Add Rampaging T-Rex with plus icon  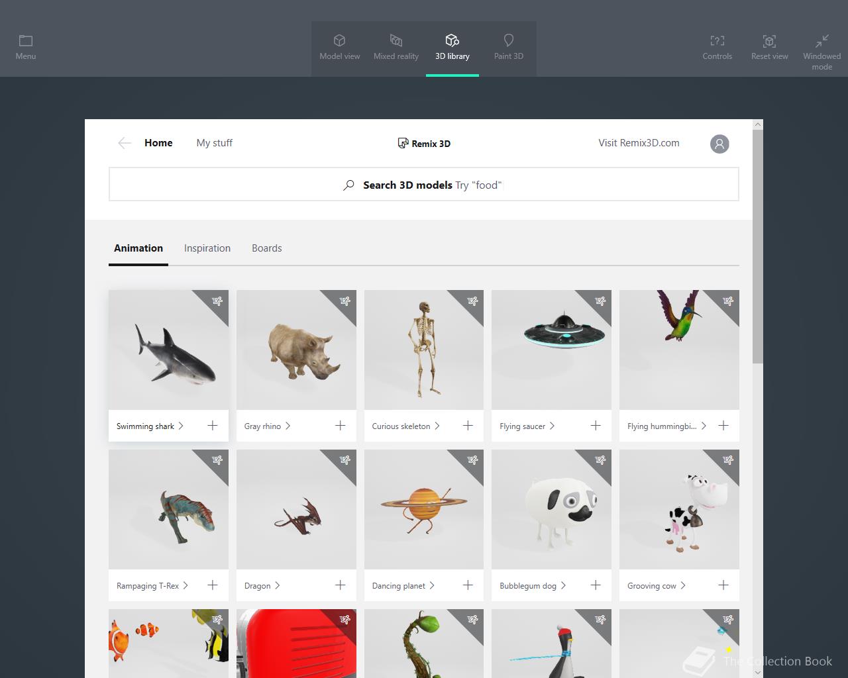(x=213, y=585)
